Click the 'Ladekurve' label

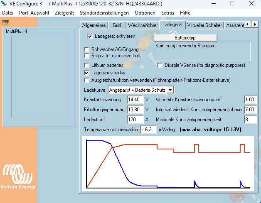pos(94,90)
